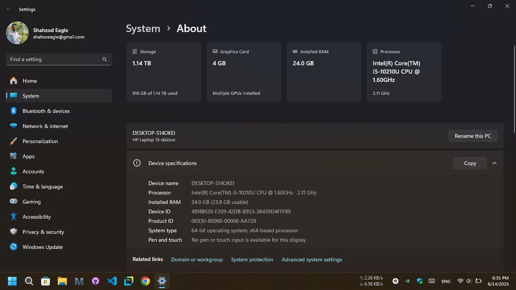Open taskbar Search
The image size is (516, 290).
(x=29, y=281)
